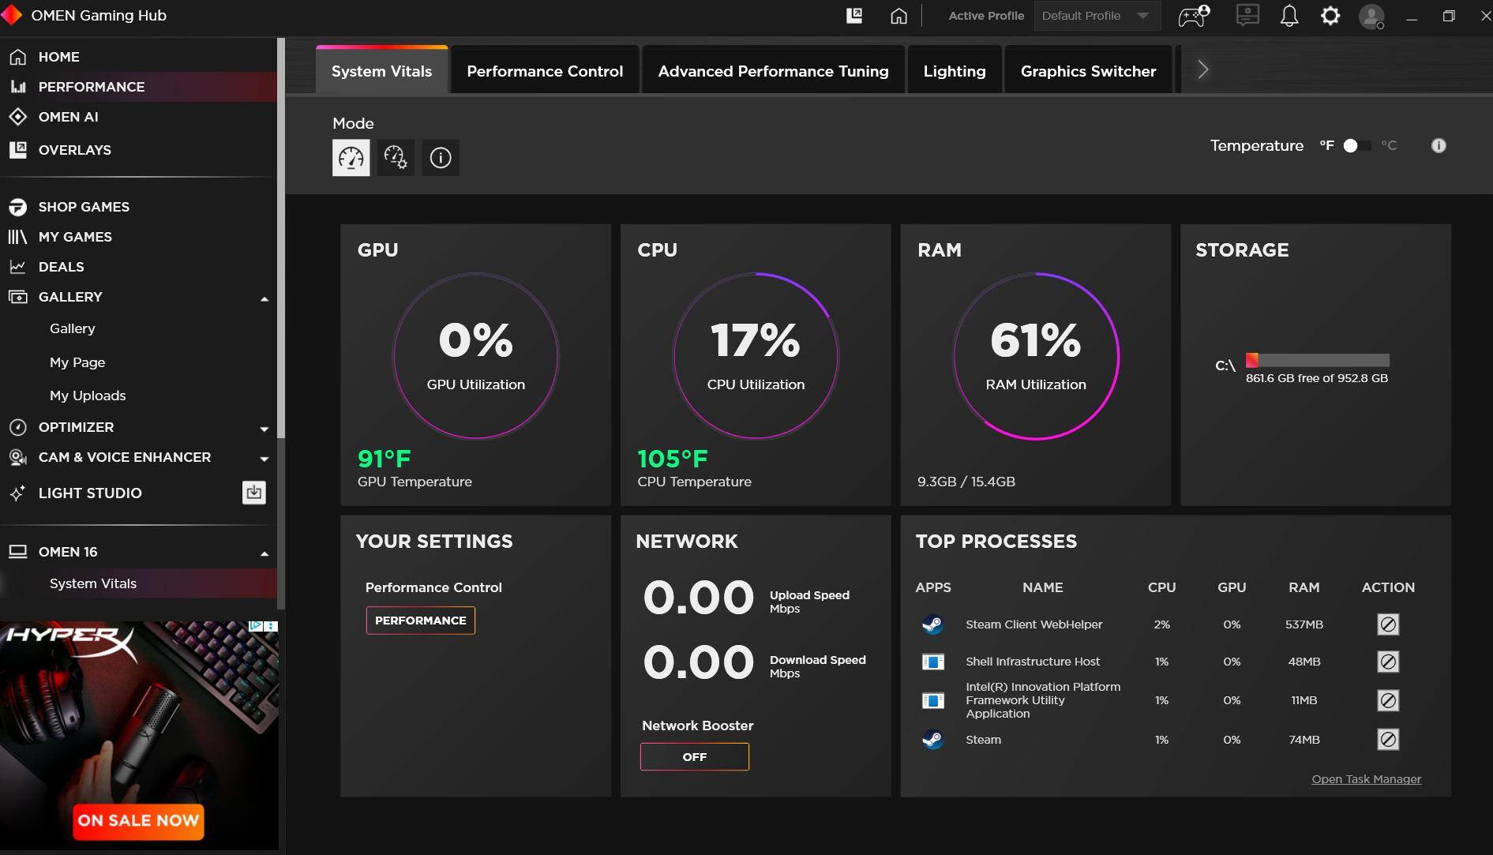Switch to the Performance Control tab
This screenshot has height=855, width=1493.
545,71
